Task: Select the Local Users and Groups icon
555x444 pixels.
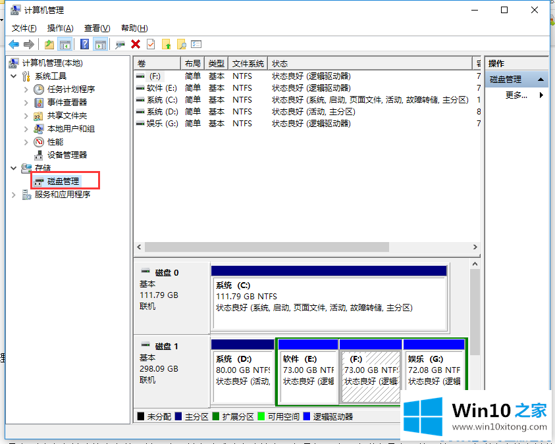Action: pyautogui.click(x=39, y=129)
